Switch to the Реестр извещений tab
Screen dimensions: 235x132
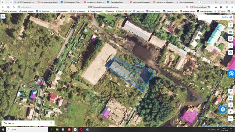pyautogui.click(x=185, y=2)
